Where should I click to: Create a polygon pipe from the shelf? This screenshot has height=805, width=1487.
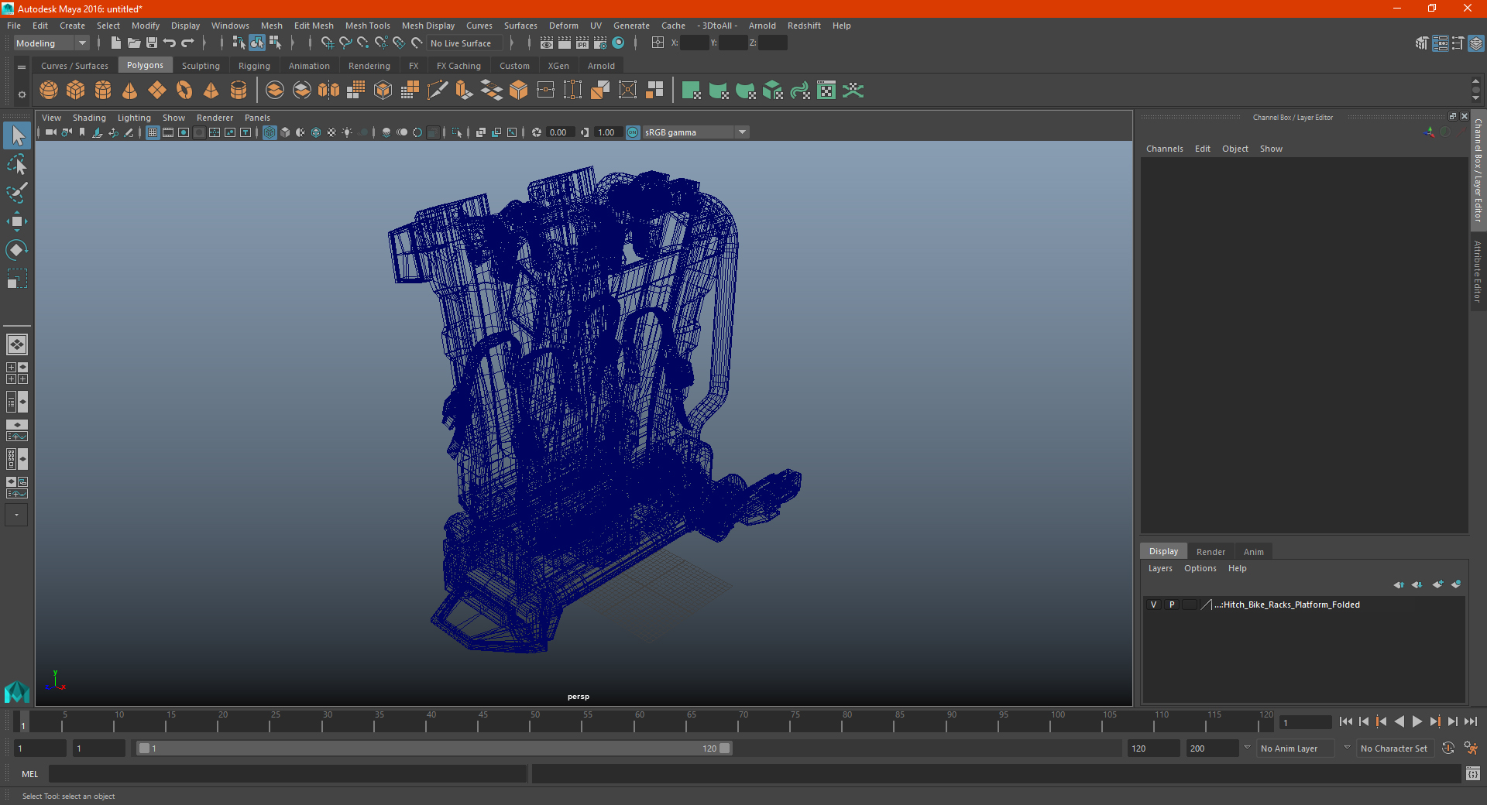tap(239, 91)
